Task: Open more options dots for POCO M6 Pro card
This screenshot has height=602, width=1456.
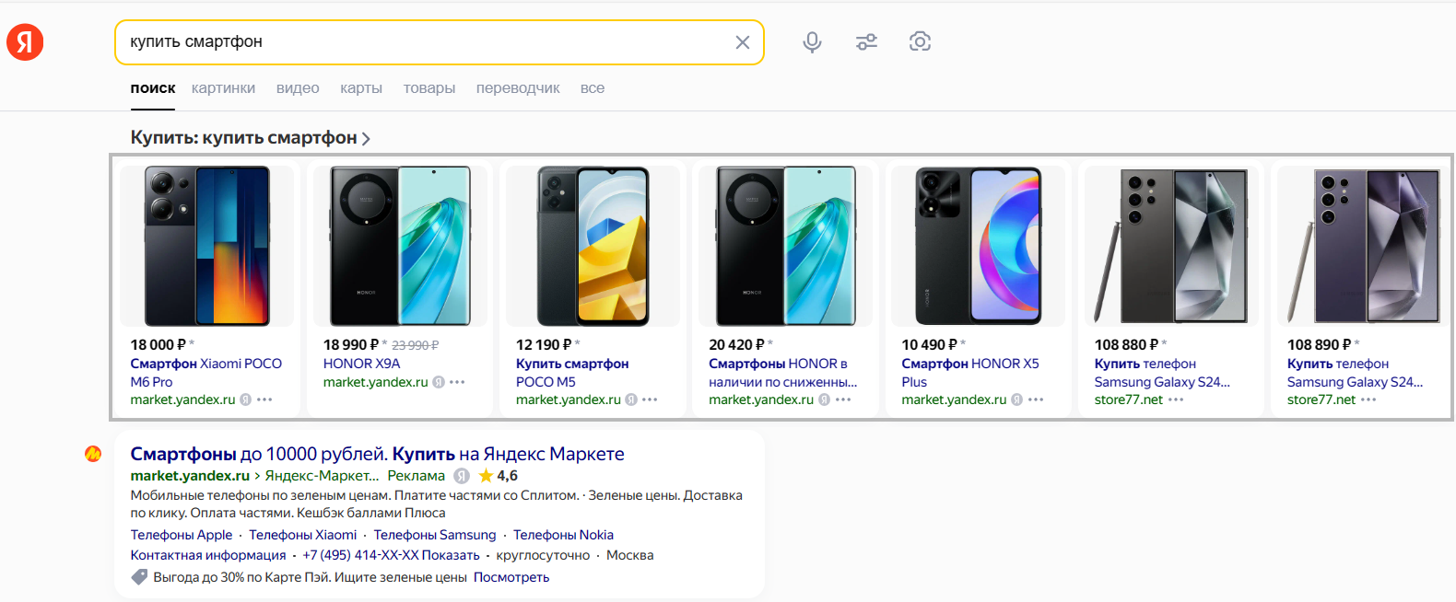Action: pos(264,399)
